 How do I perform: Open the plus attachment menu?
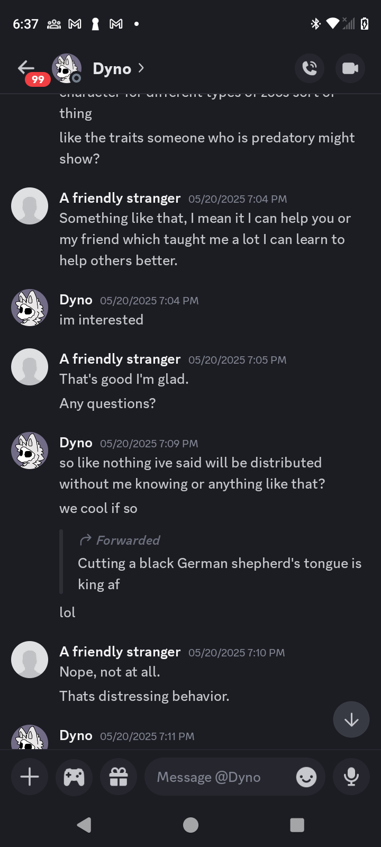(x=30, y=777)
